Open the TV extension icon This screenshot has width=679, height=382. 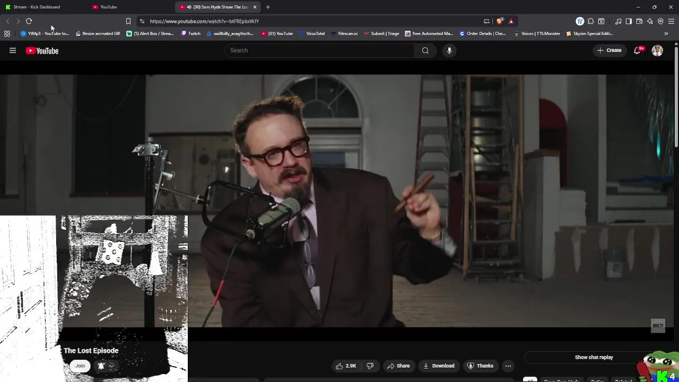(x=580, y=21)
